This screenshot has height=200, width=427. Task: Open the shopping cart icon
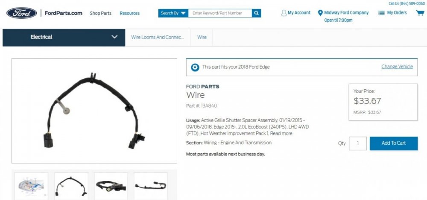(x=420, y=13)
